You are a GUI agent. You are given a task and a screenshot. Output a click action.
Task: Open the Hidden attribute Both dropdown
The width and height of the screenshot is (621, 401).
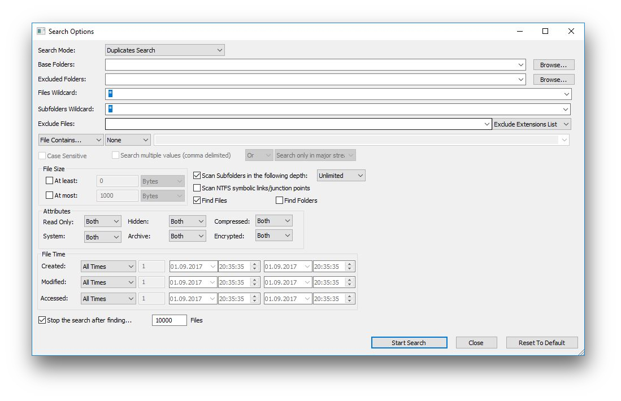pos(188,221)
